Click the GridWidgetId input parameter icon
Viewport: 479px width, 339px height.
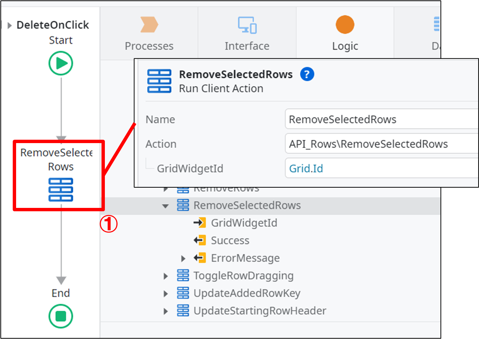point(200,223)
